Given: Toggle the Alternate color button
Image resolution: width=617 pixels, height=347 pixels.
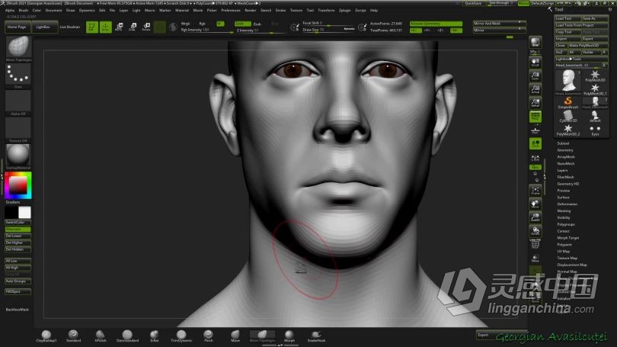Looking at the screenshot, I should click(18, 229).
